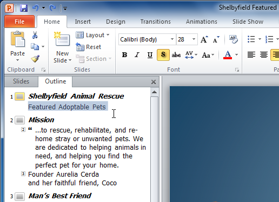
Task: Toggle Italic formatting
Action: 137,55
